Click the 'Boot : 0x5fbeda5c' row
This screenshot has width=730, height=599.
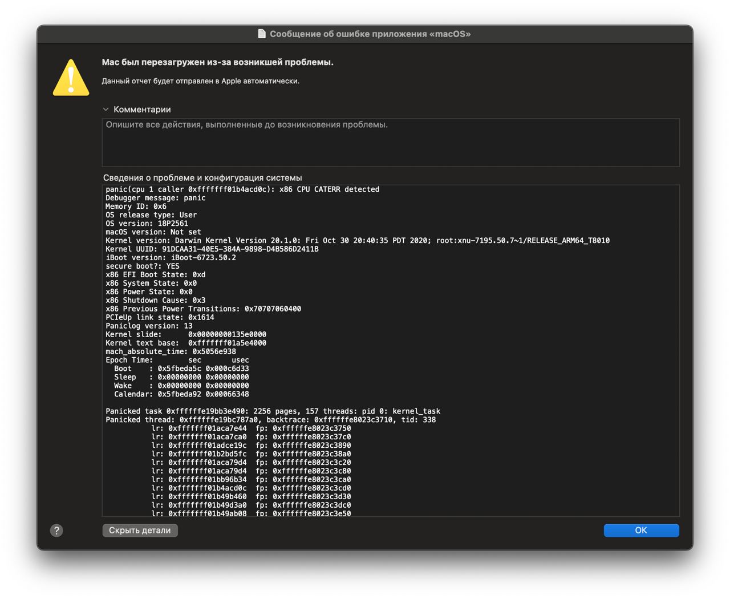[181, 369]
